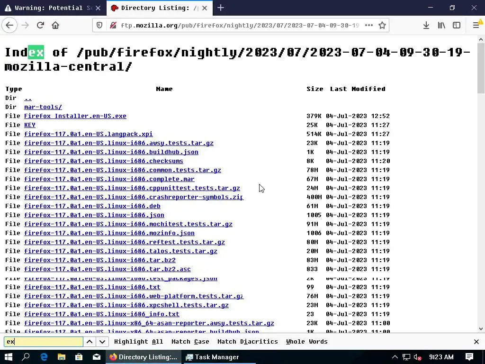Open linux-i686.deb package link
This screenshot has width=485, height=364.
click(92, 206)
